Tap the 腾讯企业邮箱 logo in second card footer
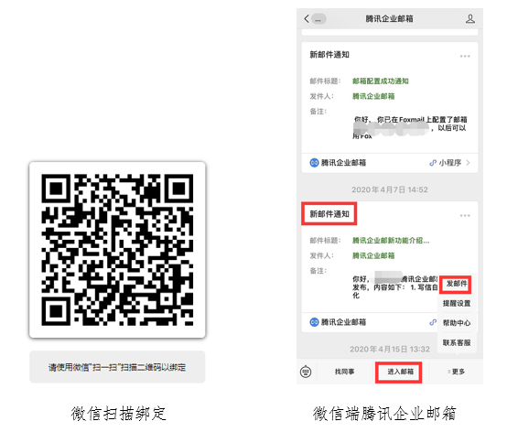This screenshot has height=432, width=518. point(314,322)
